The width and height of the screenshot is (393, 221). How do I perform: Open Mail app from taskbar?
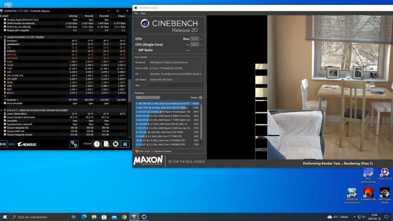[114, 217]
